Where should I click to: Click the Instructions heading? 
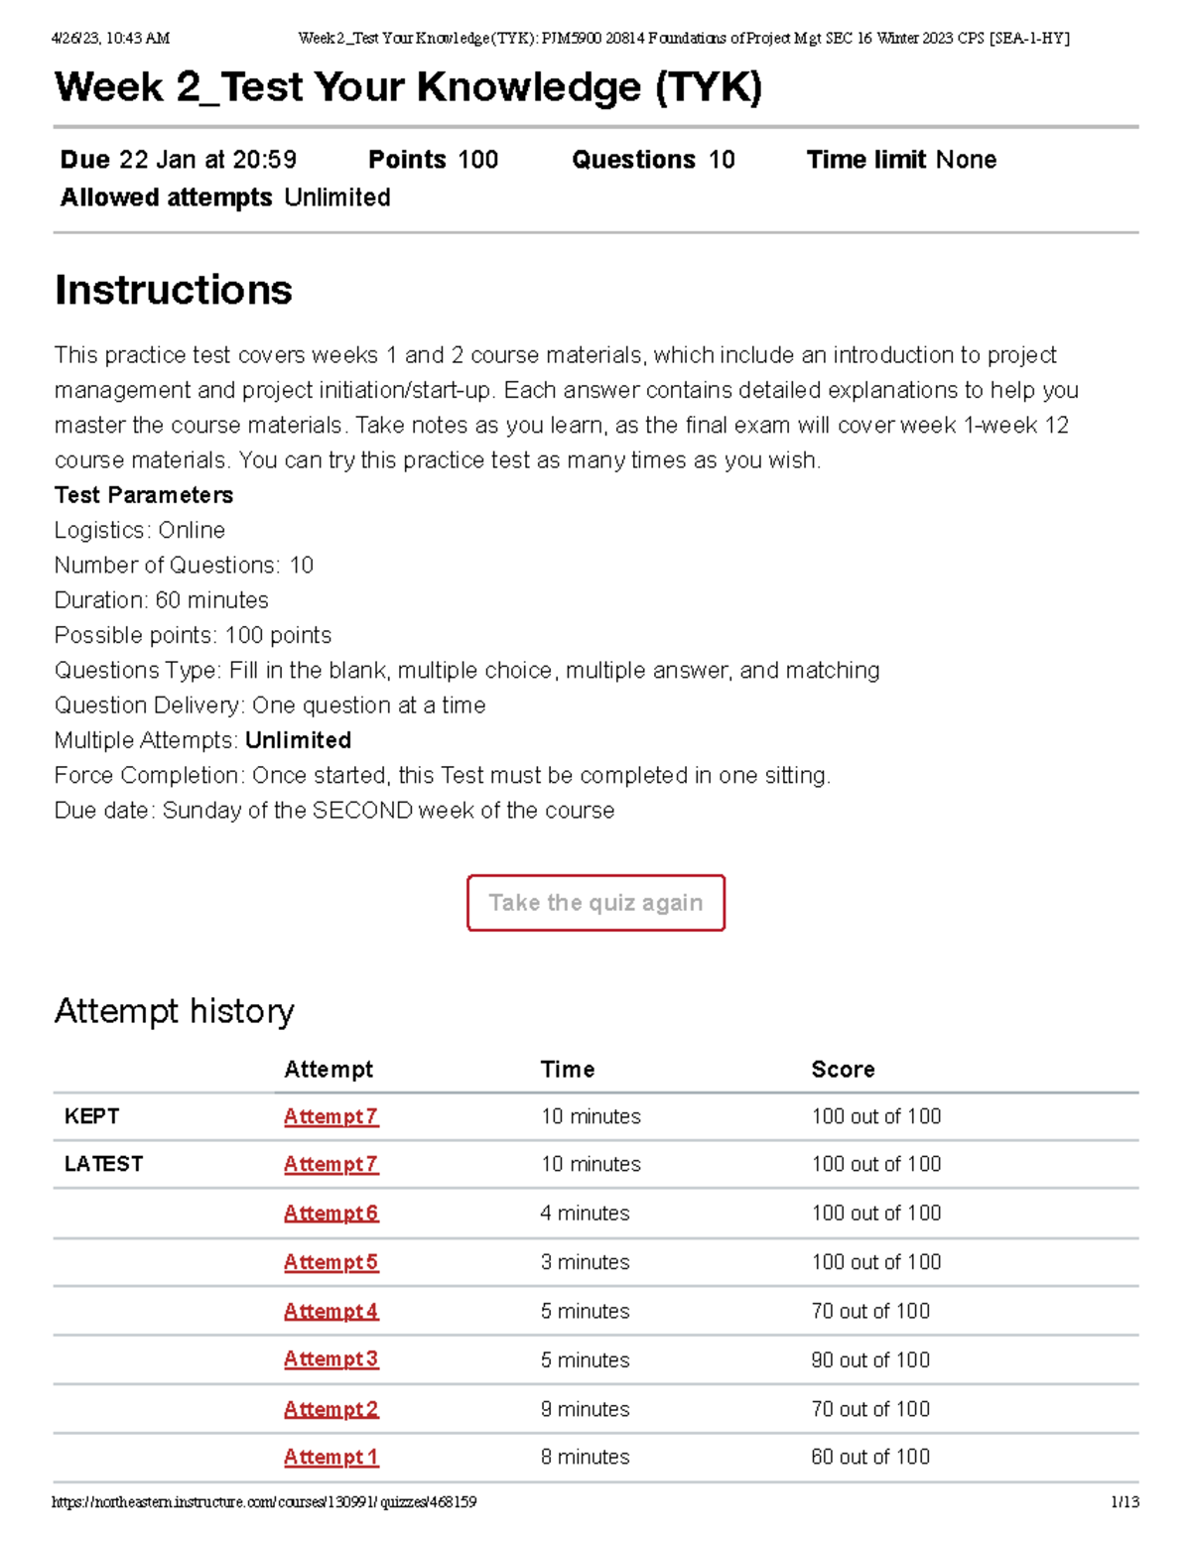tap(174, 290)
